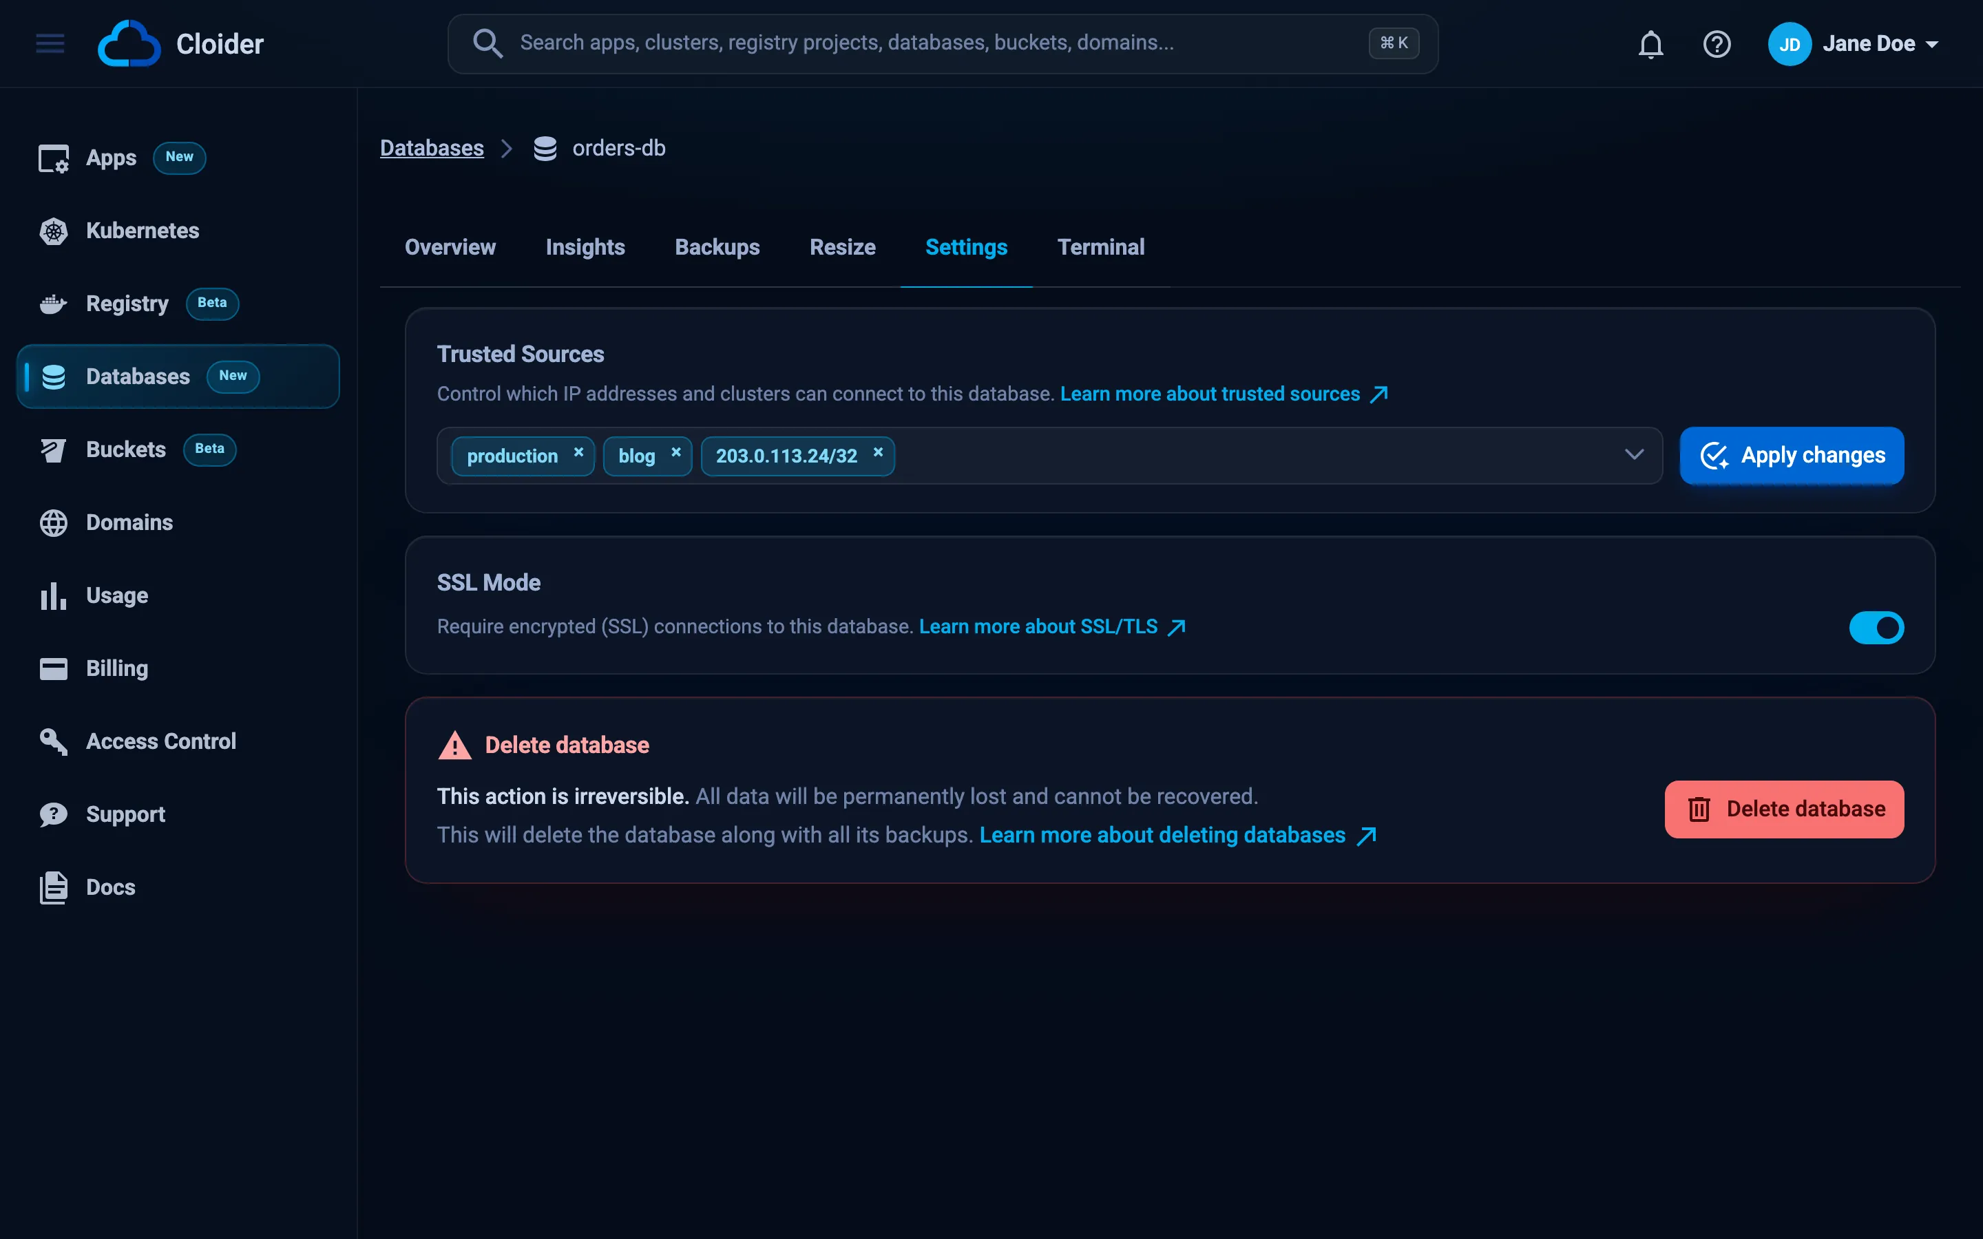1983x1239 pixels.
Task: Go to Kubernetes section
Action: (178, 231)
